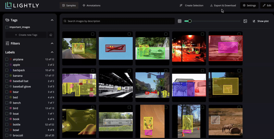Open the red night street thumbnail
Screen dimensions: 274x139
click(x=189, y=48)
